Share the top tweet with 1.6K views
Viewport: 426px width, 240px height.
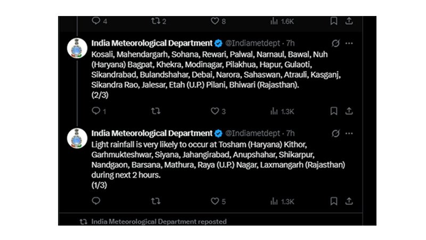[x=349, y=21]
